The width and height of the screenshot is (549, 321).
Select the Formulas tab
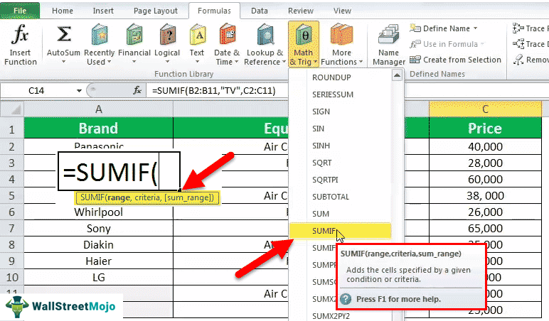pyautogui.click(x=214, y=11)
